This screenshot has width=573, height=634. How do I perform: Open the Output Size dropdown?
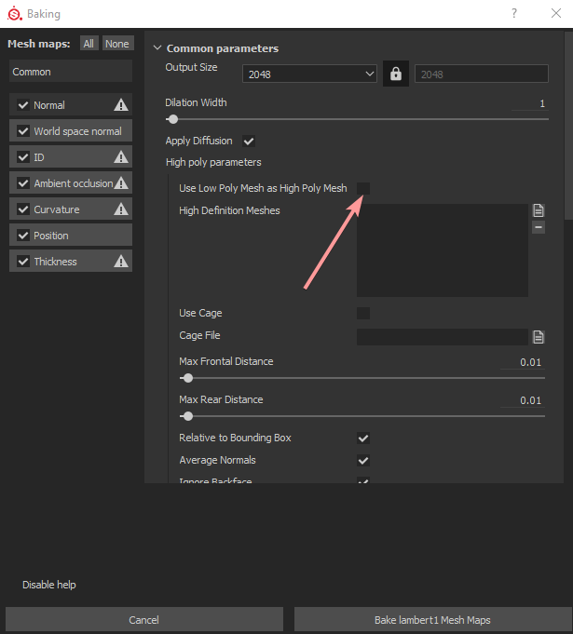point(309,74)
